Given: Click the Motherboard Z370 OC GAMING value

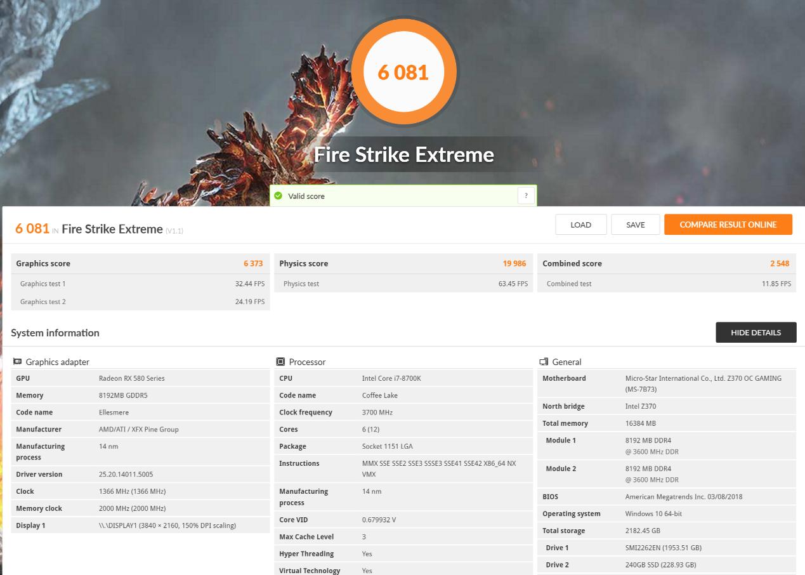Looking at the screenshot, I should point(704,384).
